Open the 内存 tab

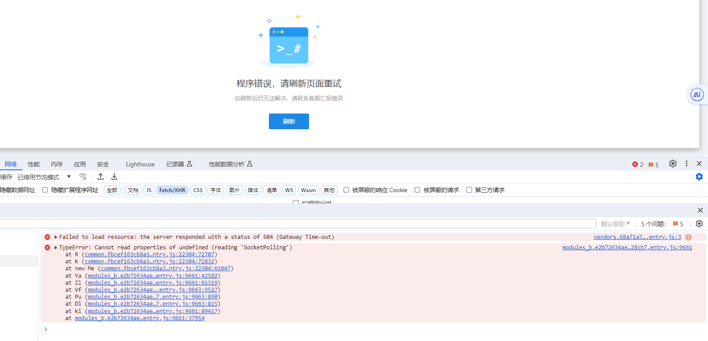pyautogui.click(x=57, y=164)
